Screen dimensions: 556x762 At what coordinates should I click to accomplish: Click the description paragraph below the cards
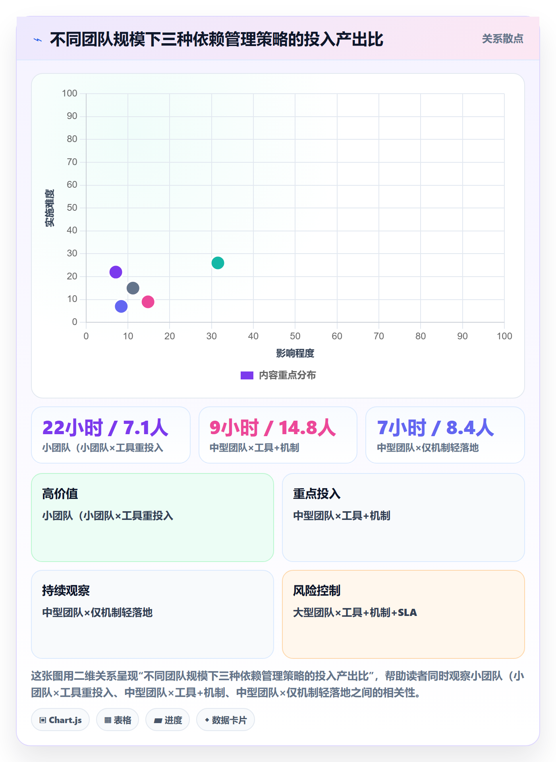[x=278, y=684]
